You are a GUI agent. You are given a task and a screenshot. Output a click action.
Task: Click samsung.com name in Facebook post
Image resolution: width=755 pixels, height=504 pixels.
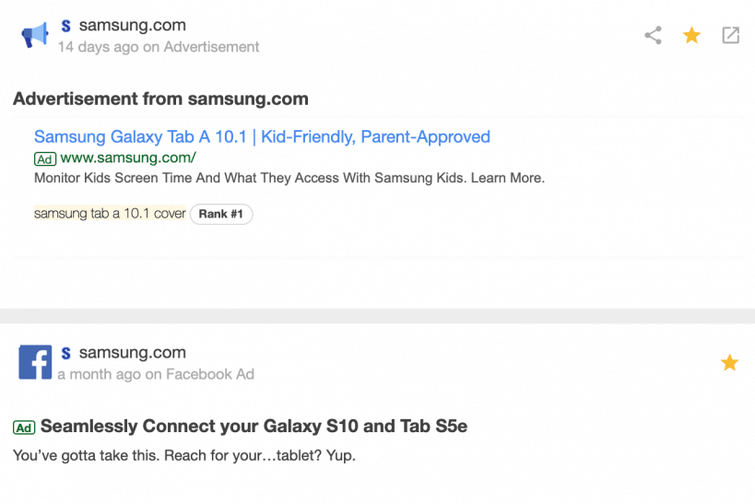[133, 352]
